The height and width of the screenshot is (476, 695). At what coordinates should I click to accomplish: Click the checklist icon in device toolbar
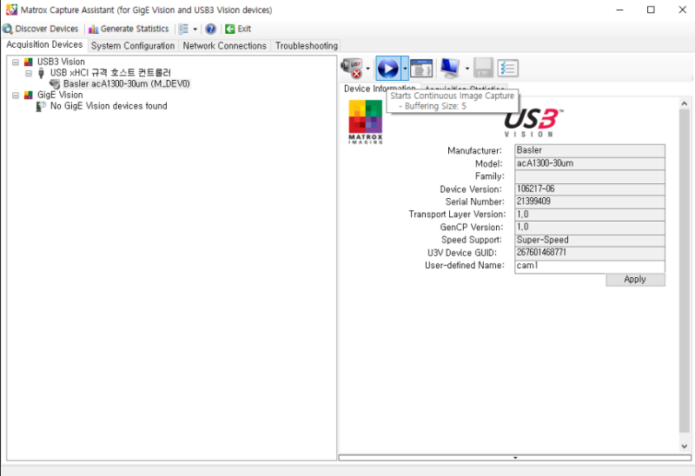coord(508,69)
